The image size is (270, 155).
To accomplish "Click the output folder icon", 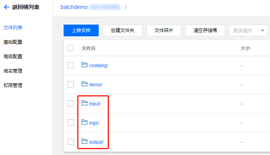I will click(84, 141).
